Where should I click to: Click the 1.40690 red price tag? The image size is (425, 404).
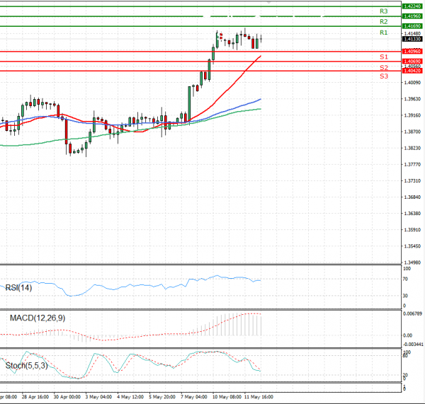point(412,62)
